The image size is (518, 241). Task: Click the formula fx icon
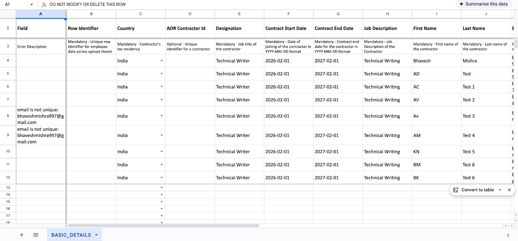point(44,5)
